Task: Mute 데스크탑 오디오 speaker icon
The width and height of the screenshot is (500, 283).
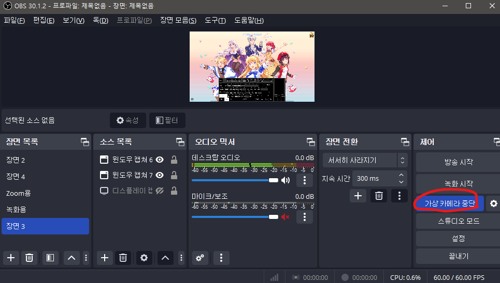Action: pyautogui.click(x=285, y=180)
